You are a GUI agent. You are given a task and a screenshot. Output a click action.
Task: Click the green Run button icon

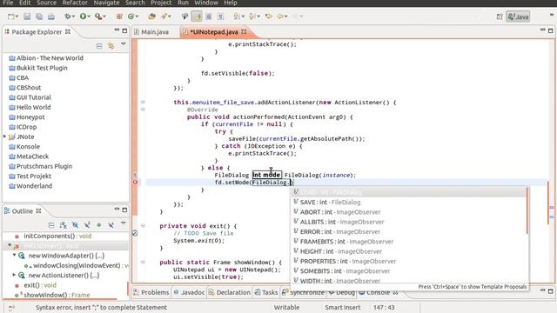[83, 17]
